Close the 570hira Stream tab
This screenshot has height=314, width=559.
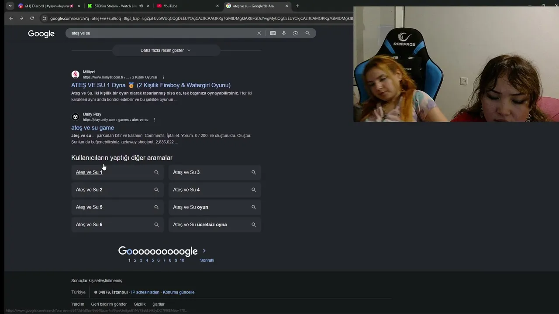[148, 6]
